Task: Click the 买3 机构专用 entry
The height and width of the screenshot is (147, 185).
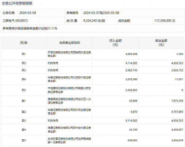Action: pyautogui.click(x=53, y=70)
